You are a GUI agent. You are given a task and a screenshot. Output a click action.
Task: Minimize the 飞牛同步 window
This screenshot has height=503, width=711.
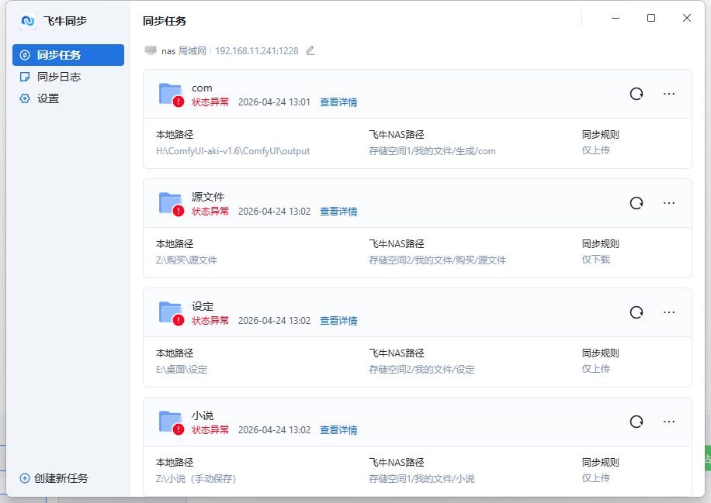coord(616,18)
